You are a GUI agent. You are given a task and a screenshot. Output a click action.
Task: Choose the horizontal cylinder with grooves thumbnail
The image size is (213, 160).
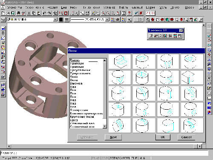pyautogui.click(x=120, y=125)
